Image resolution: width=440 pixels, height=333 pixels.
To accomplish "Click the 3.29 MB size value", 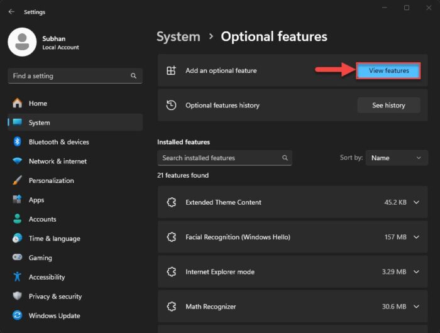I will [394, 272].
